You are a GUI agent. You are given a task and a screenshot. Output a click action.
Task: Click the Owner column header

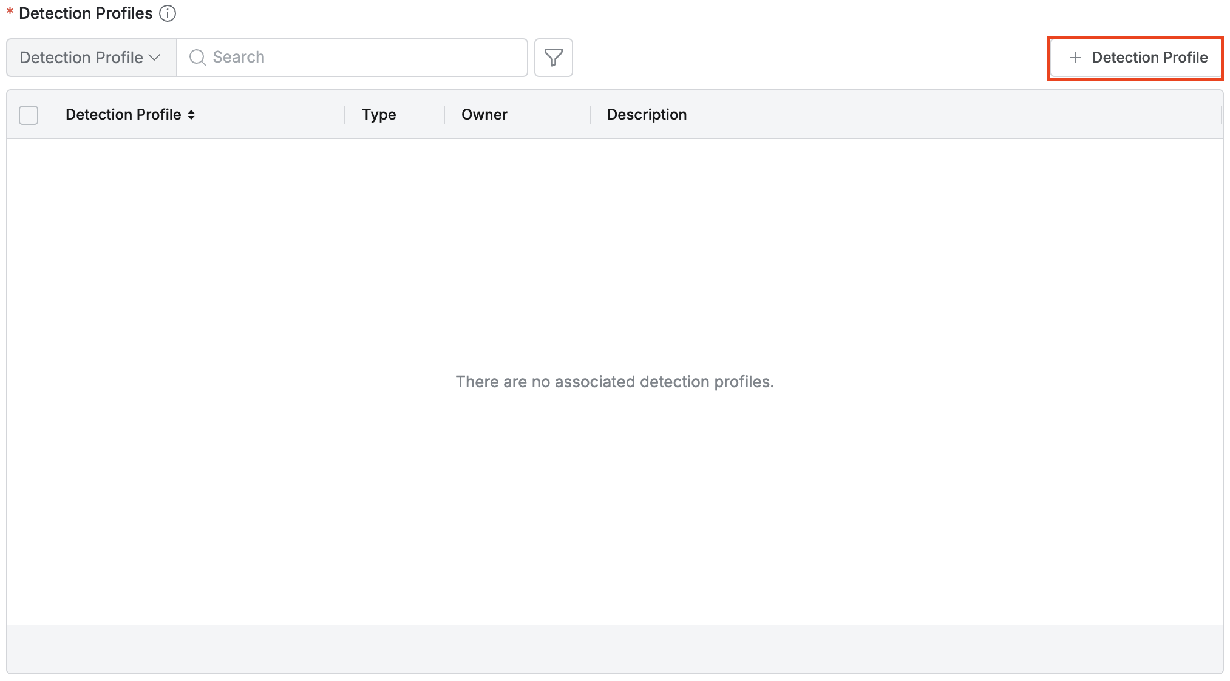pos(484,115)
